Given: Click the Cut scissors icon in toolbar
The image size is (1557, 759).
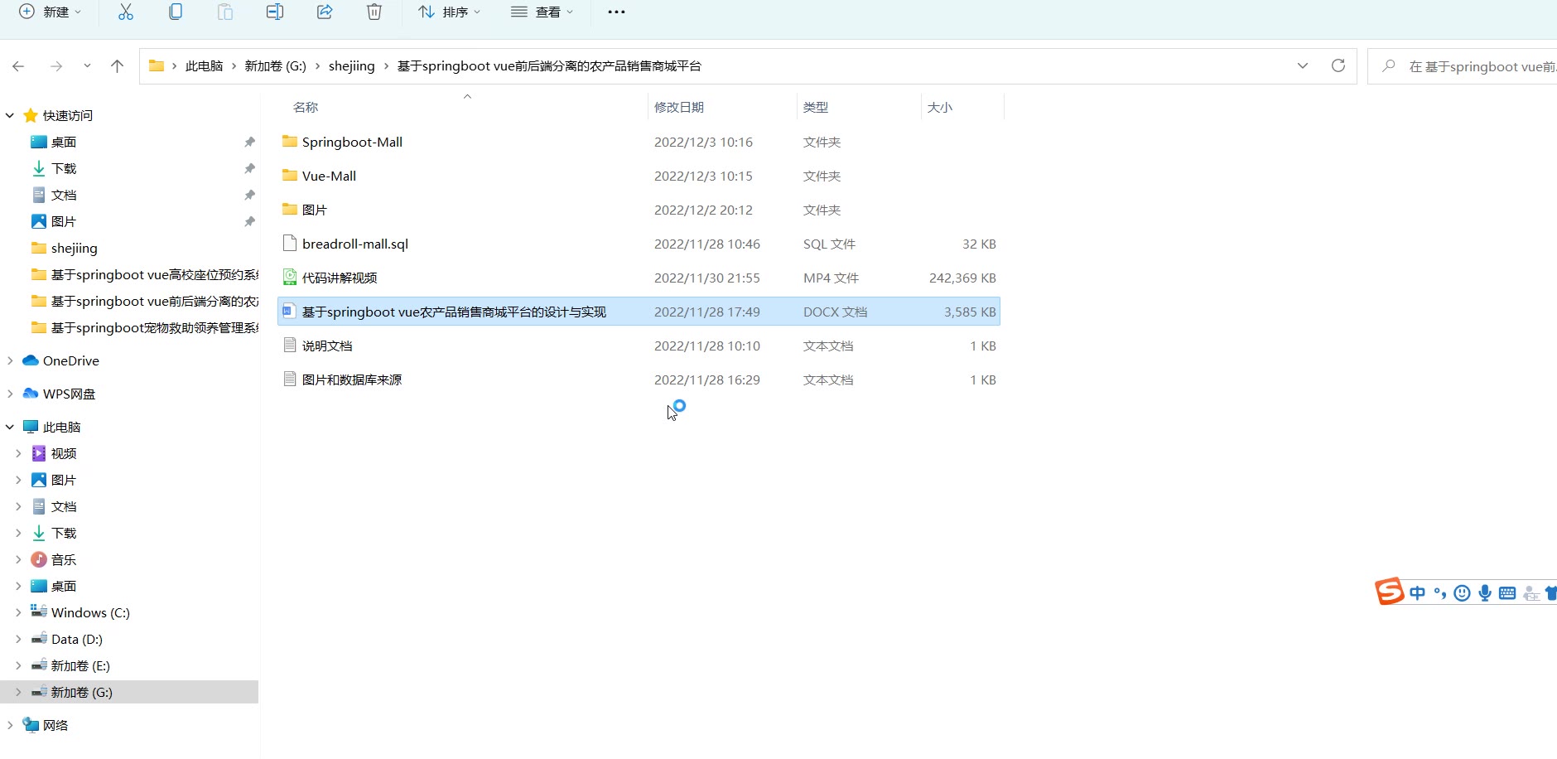Looking at the screenshot, I should pyautogui.click(x=126, y=12).
